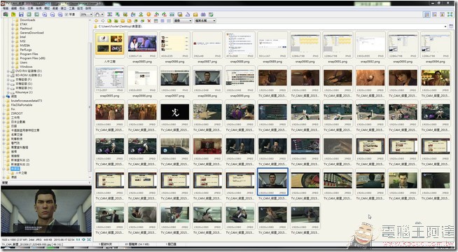Viewport: 458px width, 252px height.
Task: Select the snap0694.png thumbnail
Action: click(436, 48)
